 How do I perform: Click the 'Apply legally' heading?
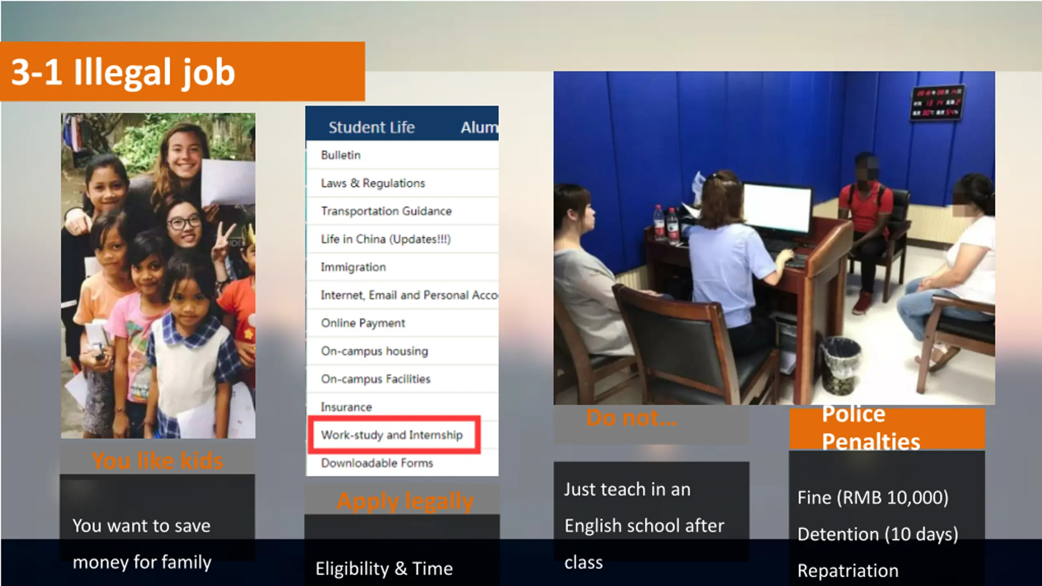(405, 501)
